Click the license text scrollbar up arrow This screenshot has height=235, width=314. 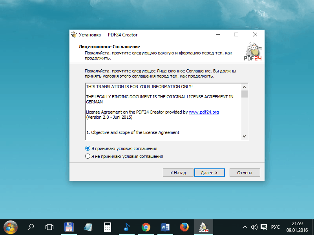[x=244, y=87]
